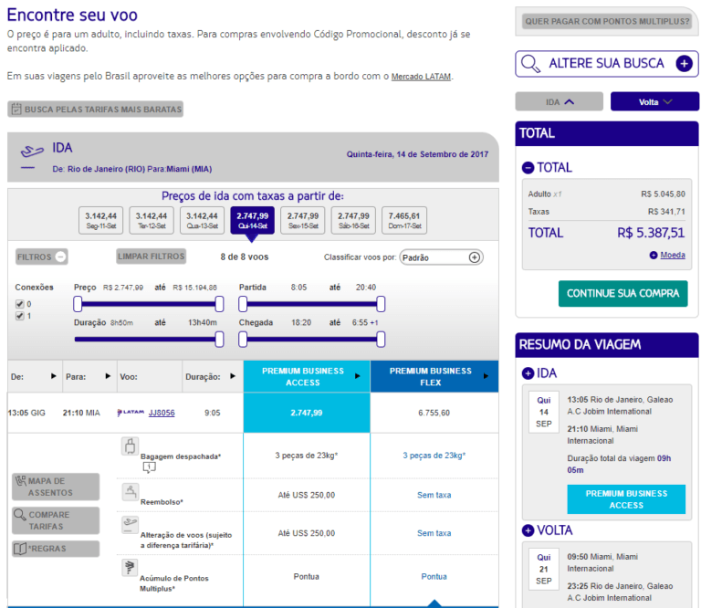
Task: Collapse the TOTAL section with minus icon
Action: point(528,168)
